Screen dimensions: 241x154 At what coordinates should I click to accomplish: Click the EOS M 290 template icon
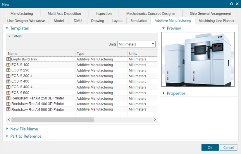pyautogui.click(x=8, y=70)
